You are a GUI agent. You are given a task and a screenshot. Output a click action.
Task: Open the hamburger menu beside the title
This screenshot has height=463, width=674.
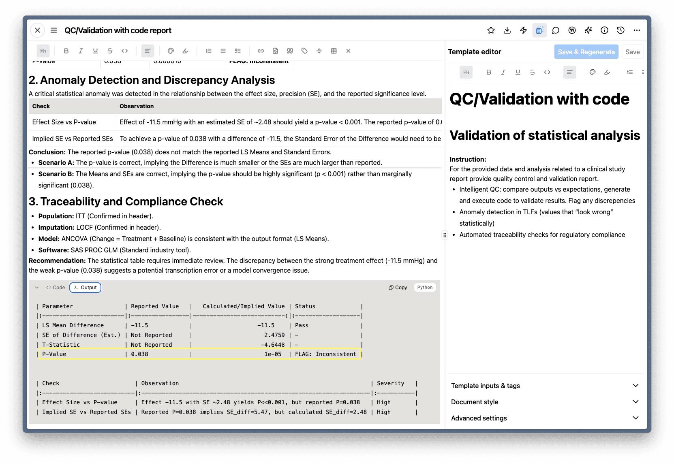pyautogui.click(x=53, y=30)
